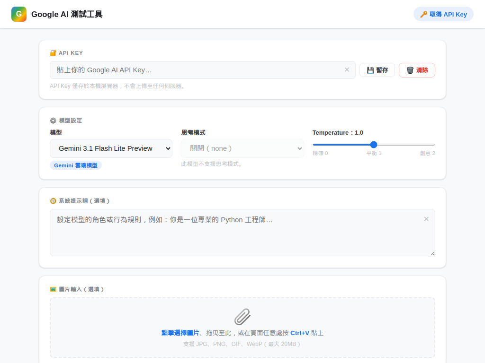Open the 思考模式 dropdown set to 關閉 (none)
The height and width of the screenshot is (363, 485).
click(x=242, y=148)
